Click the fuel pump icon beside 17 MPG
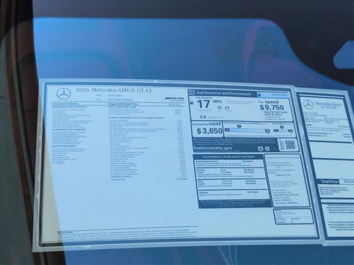 pos(192,103)
